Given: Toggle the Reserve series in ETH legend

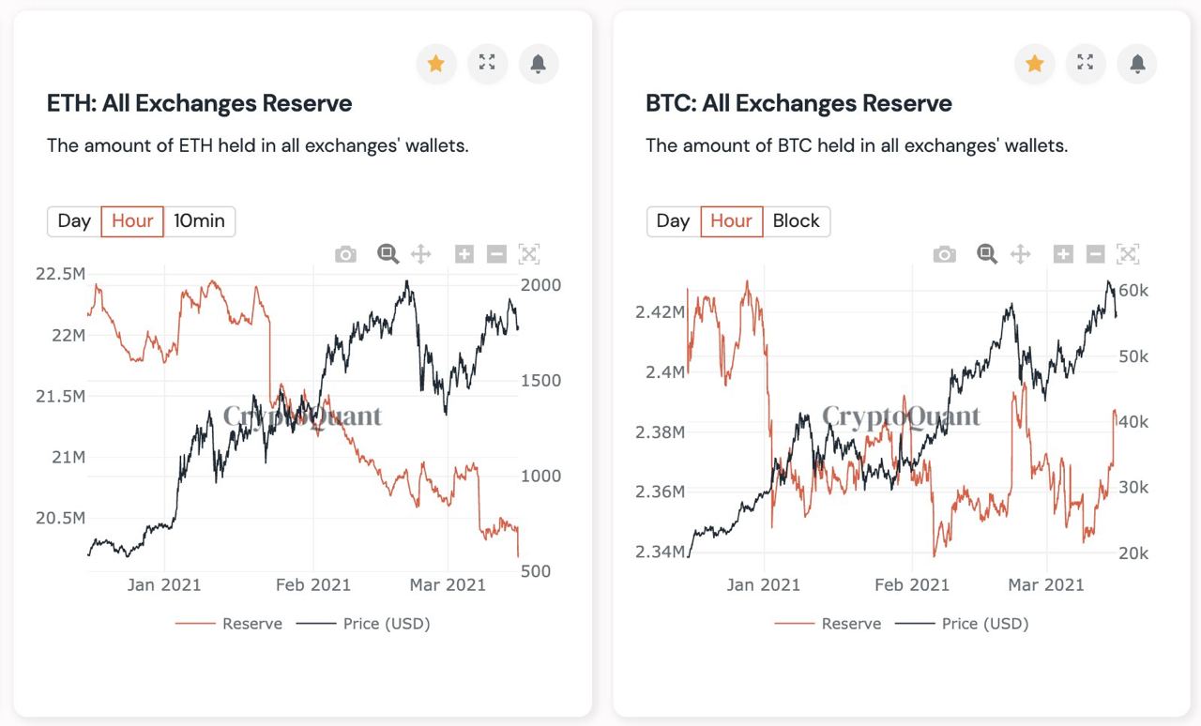Looking at the screenshot, I should tap(230, 624).
